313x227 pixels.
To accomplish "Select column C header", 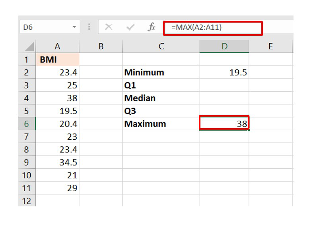I will (161, 46).
